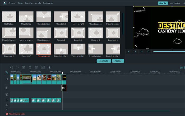The width and height of the screenshot is (185, 116).
Task: Click the crop and zoom icon
Action: (x=43, y=67)
